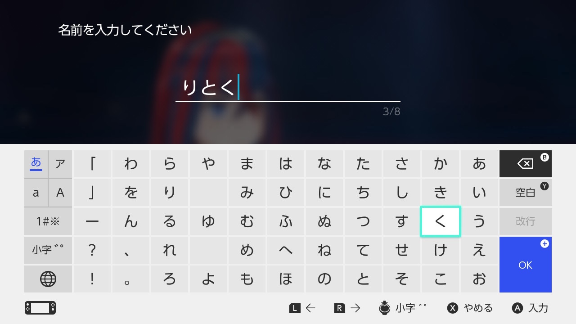Switch to hiragana あ input mode
Image resolution: width=576 pixels, height=324 pixels.
[36, 164]
